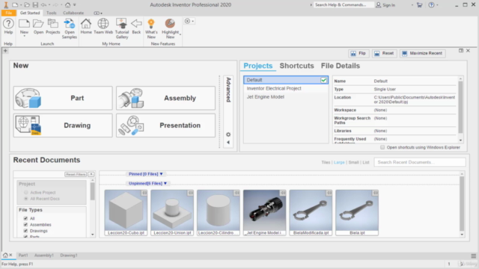This screenshot has width=479, height=269.
Task: Toggle the Assemblies file type checkbox
Action: (25, 224)
